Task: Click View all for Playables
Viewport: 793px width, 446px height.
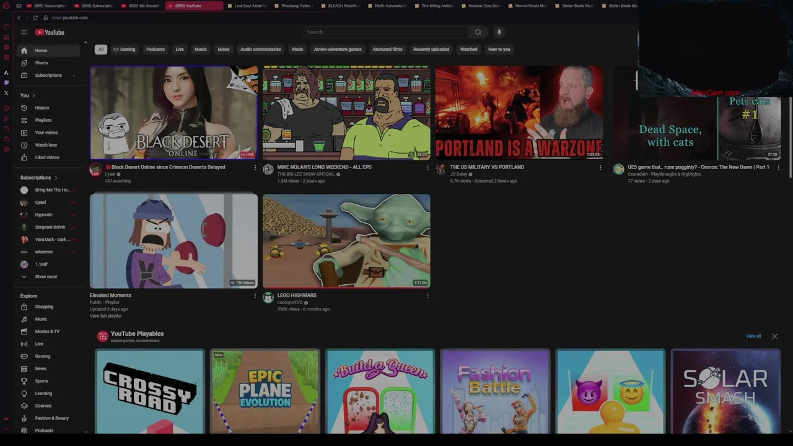Action: coord(753,336)
